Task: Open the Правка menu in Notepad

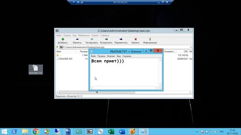Action: [x=101, y=56]
